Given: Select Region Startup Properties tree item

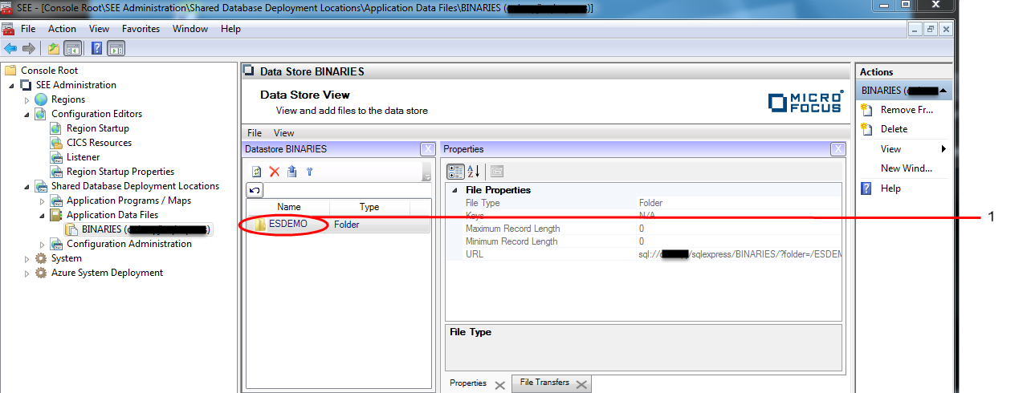Looking at the screenshot, I should click(x=120, y=172).
